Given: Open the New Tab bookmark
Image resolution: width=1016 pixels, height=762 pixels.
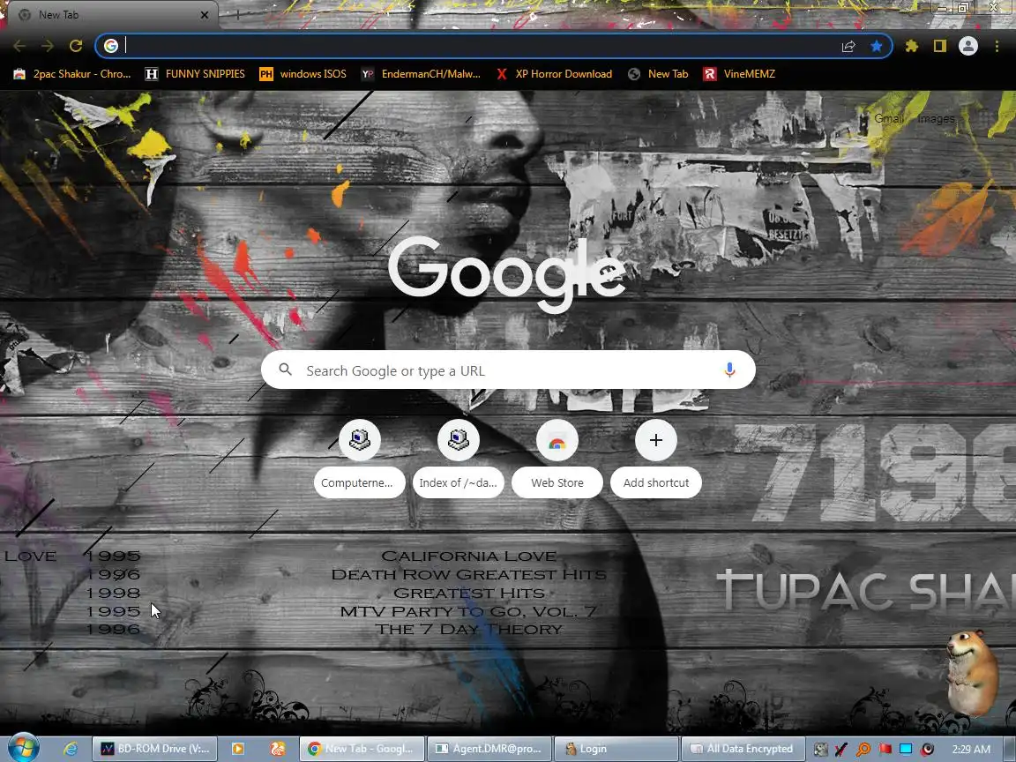Looking at the screenshot, I should [658, 74].
